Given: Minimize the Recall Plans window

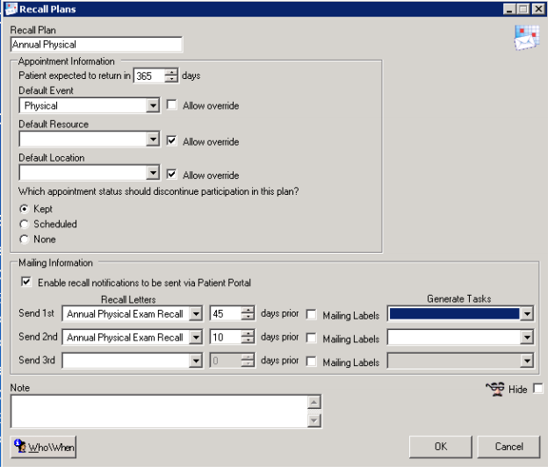Looking at the screenshot, I should [509, 9].
